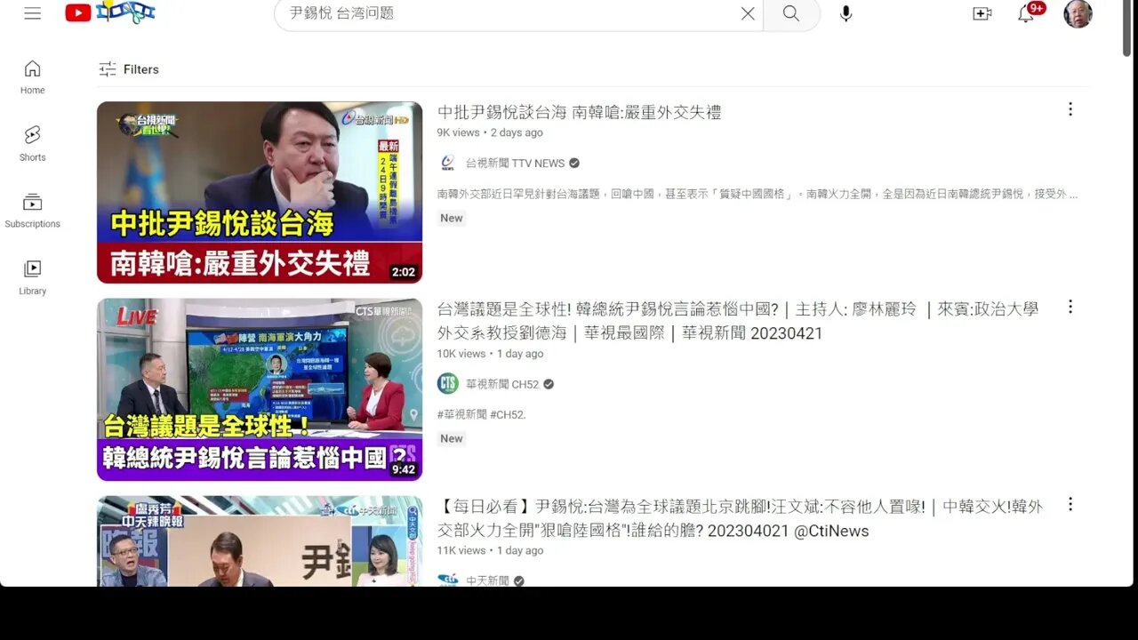Open the hamburger guide menu
Image resolution: width=1138 pixels, height=640 pixels.
(x=33, y=13)
